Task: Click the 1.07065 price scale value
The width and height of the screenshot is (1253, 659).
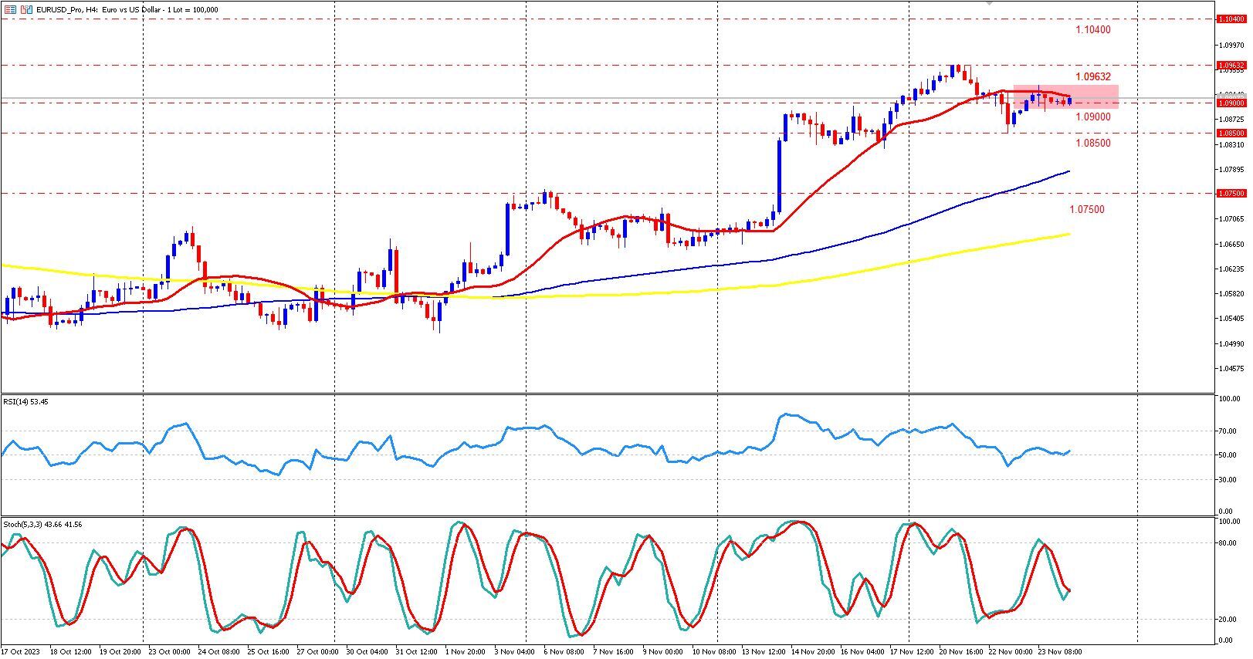Action: pyautogui.click(x=1232, y=219)
